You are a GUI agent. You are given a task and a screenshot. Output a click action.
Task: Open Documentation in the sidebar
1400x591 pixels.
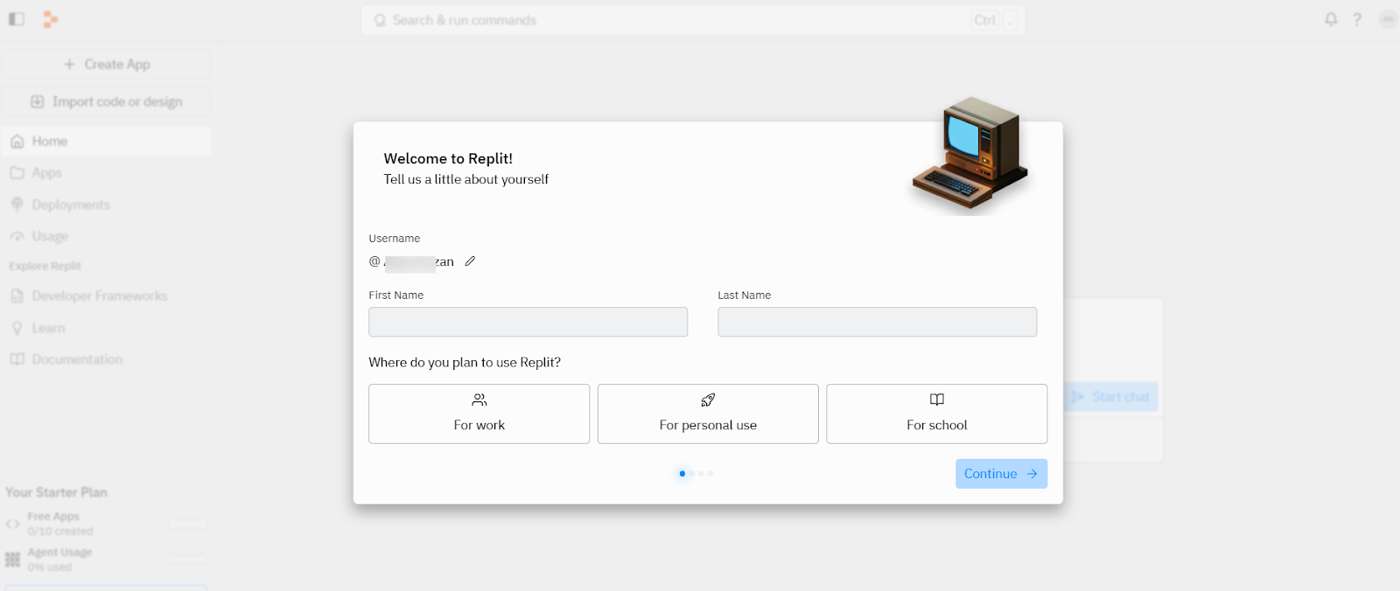tap(106, 359)
